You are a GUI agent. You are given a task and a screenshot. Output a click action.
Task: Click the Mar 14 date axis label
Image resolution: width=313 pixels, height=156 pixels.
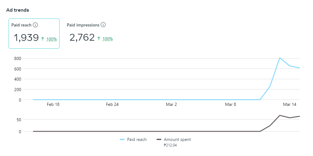[x=290, y=105]
